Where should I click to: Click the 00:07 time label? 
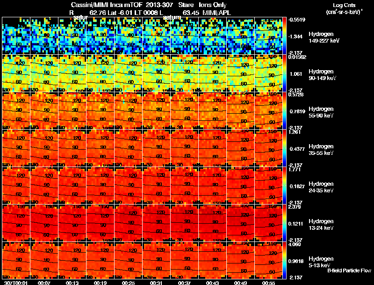(44, 283)
